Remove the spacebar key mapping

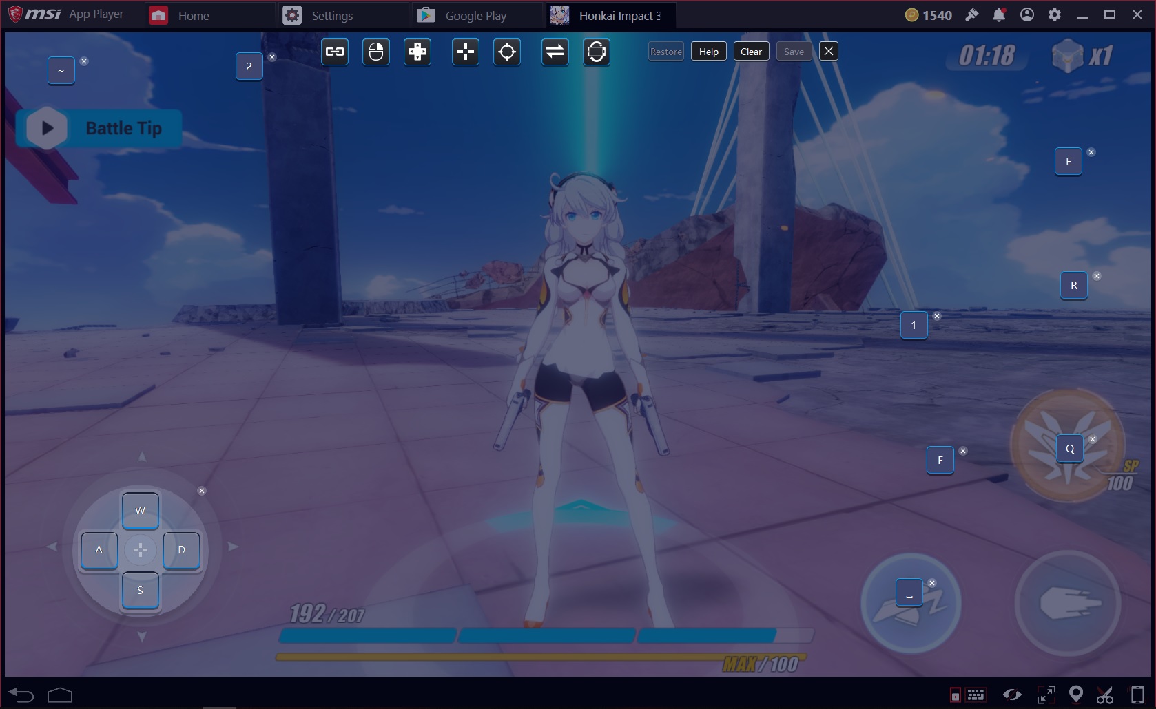[x=932, y=583]
